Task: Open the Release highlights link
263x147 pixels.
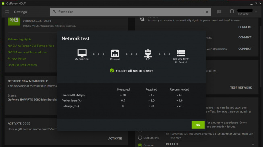Action: 20,39
